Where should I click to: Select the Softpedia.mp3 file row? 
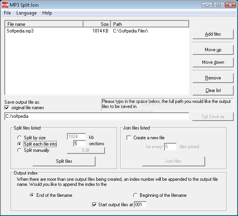[x=97, y=31]
